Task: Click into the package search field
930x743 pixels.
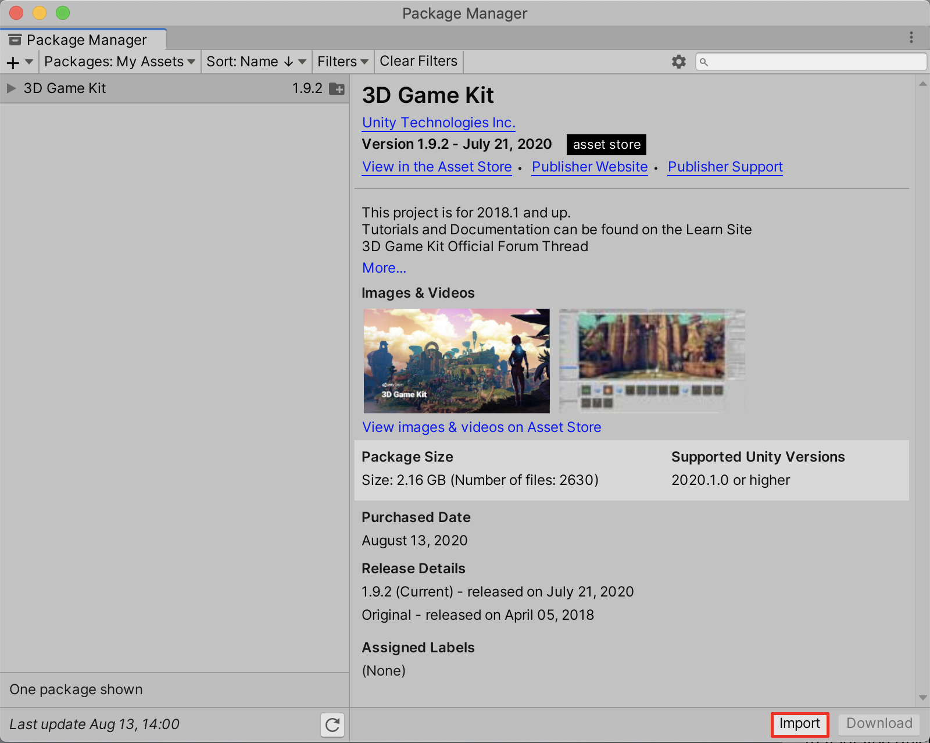Action: 814,62
